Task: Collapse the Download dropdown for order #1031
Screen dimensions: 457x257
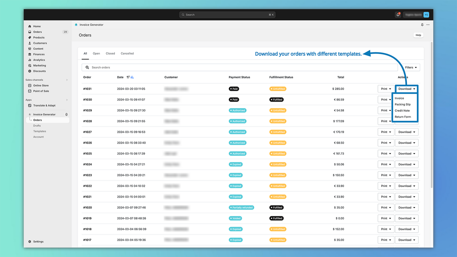Action: (406, 89)
